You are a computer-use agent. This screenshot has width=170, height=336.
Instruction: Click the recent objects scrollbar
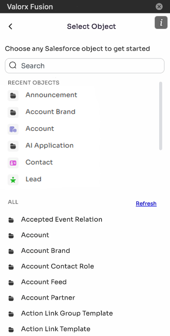[160, 116]
